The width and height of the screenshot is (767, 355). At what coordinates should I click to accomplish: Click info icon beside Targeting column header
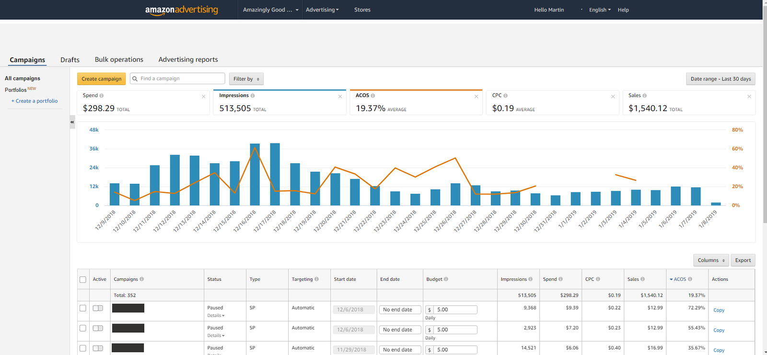coord(316,279)
